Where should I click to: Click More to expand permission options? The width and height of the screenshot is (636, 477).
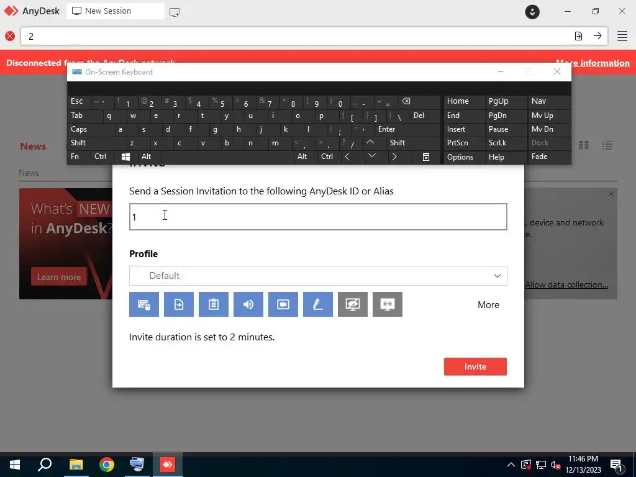pyautogui.click(x=488, y=304)
